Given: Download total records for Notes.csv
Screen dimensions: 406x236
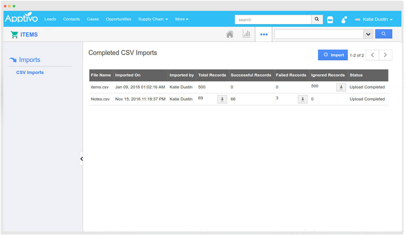Looking at the screenshot, I should [222, 99].
